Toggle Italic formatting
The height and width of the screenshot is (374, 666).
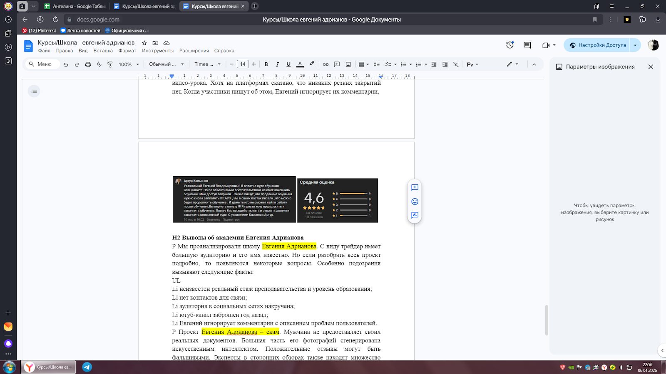[277, 64]
